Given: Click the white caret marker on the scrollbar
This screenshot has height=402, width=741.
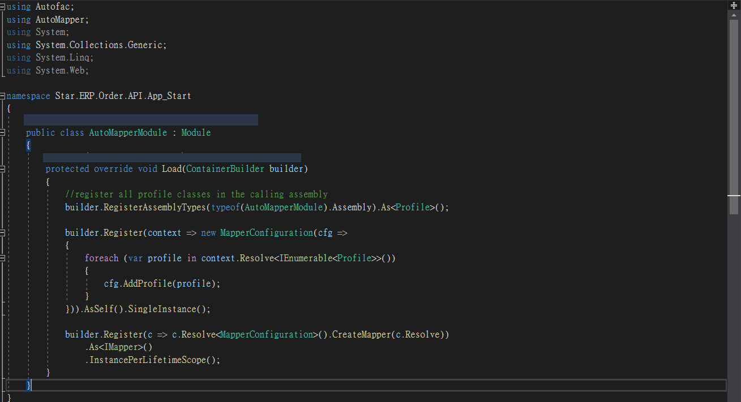Looking at the screenshot, I should pyautogui.click(x=734, y=195).
